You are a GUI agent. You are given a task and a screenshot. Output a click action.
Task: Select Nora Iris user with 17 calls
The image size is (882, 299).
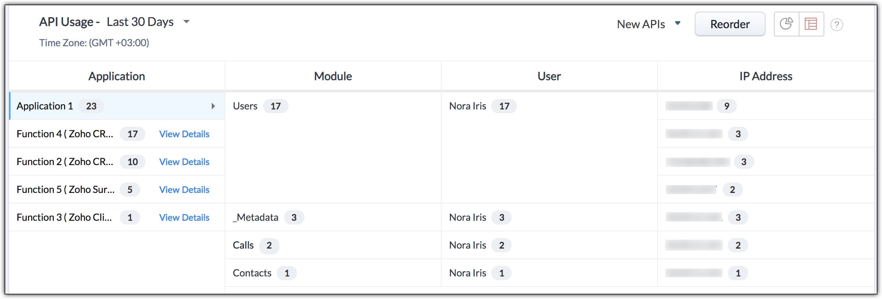click(x=468, y=106)
